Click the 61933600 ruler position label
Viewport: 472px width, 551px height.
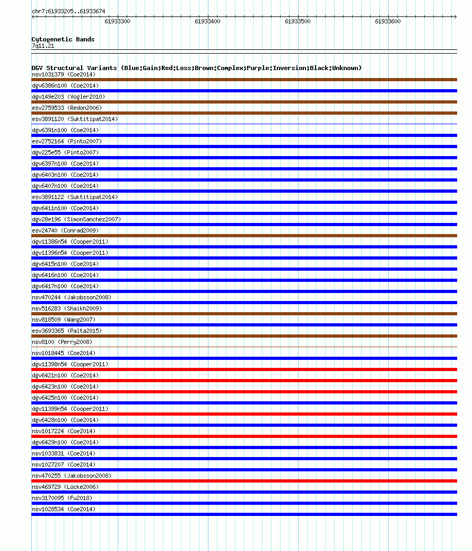point(388,21)
